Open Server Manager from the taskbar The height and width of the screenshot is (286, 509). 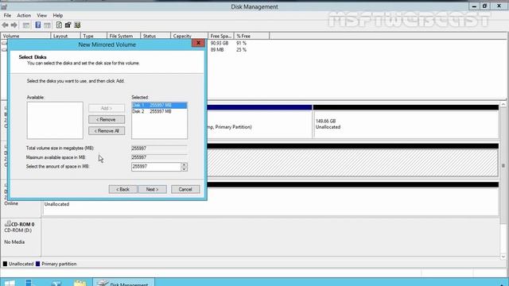(x=31, y=283)
